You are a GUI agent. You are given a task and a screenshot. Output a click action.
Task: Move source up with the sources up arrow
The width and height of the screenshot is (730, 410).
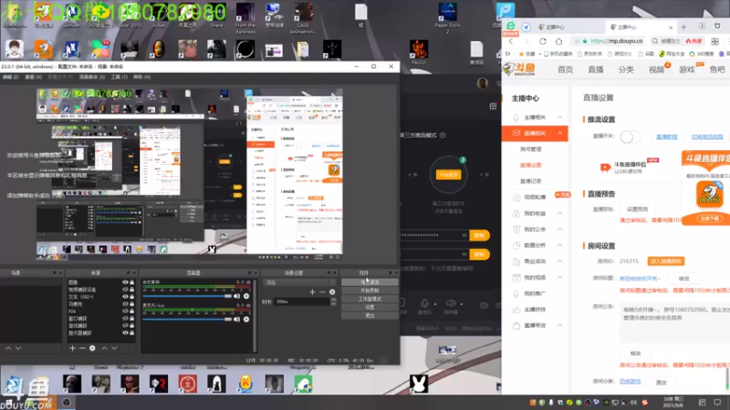pos(104,348)
